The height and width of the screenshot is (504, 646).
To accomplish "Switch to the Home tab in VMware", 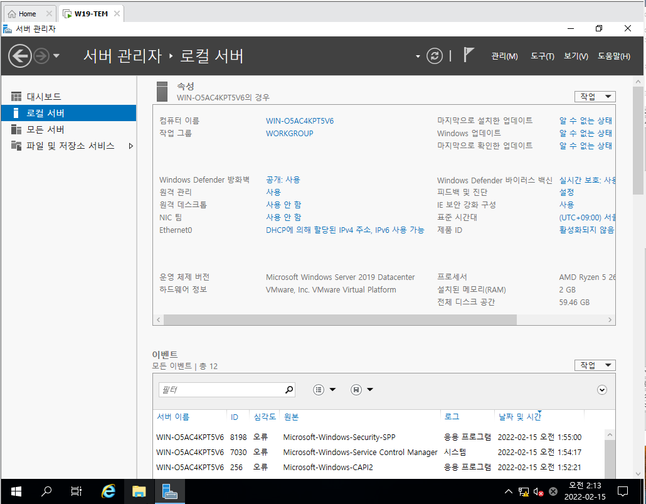I will 27,14.
